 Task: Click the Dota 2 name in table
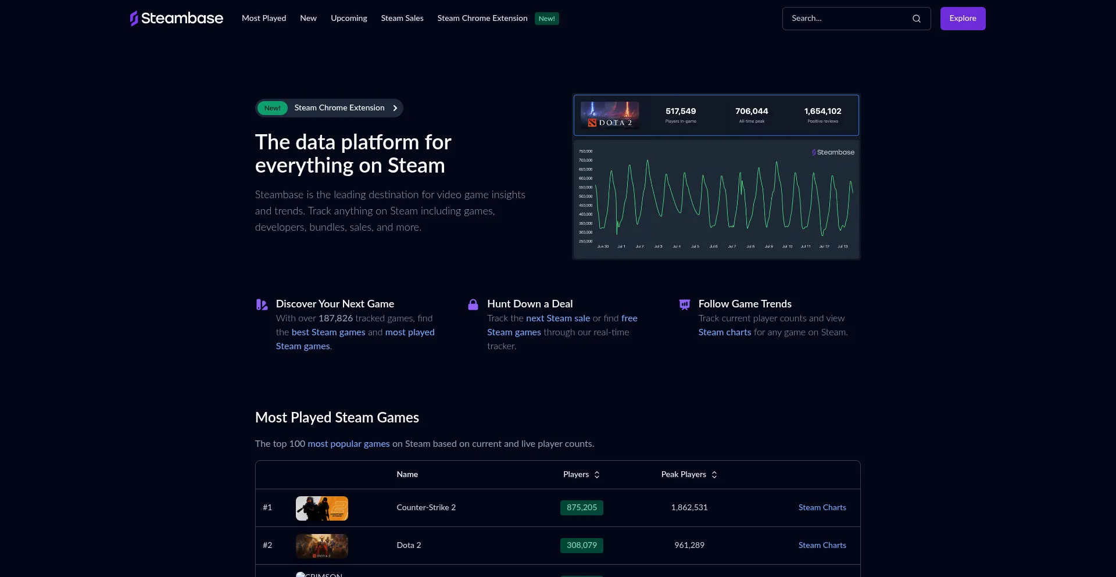[409, 546]
